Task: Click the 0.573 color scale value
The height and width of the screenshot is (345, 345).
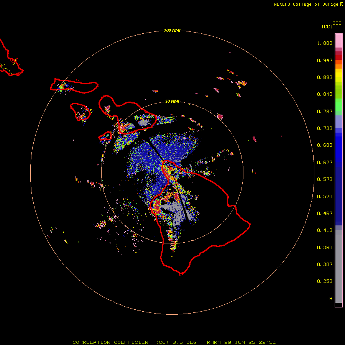Action: tap(325, 179)
